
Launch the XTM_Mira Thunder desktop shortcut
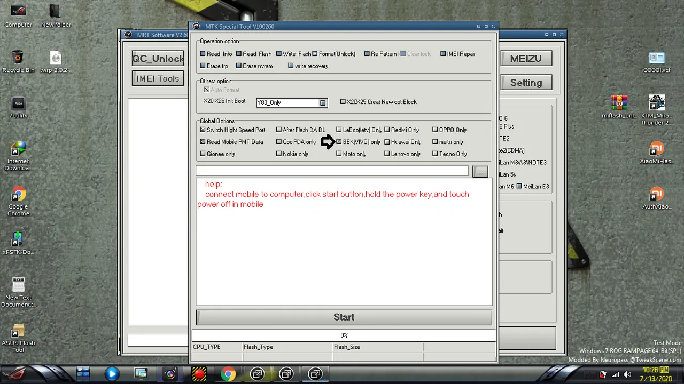(x=657, y=110)
